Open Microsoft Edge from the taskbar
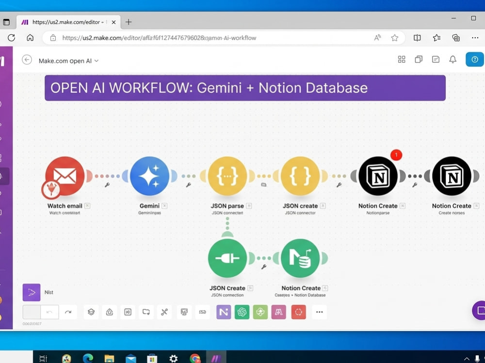The height and width of the screenshot is (363, 485). pos(88,358)
